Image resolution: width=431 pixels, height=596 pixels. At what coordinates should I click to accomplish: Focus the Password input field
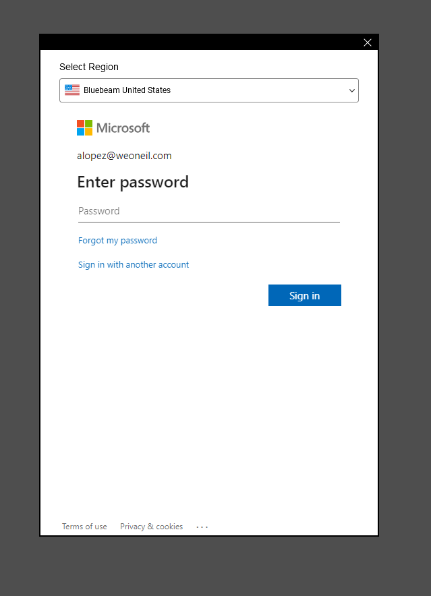[208, 211]
